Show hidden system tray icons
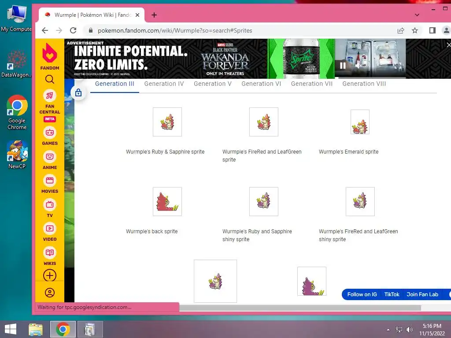This screenshot has height=338, width=451. [388, 329]
